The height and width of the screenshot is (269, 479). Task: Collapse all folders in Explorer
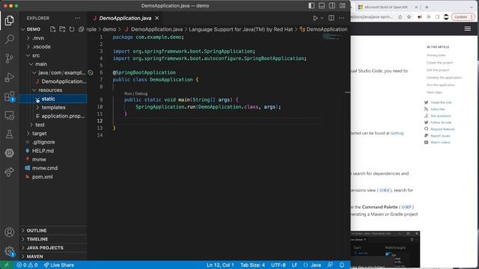(82, 29)
